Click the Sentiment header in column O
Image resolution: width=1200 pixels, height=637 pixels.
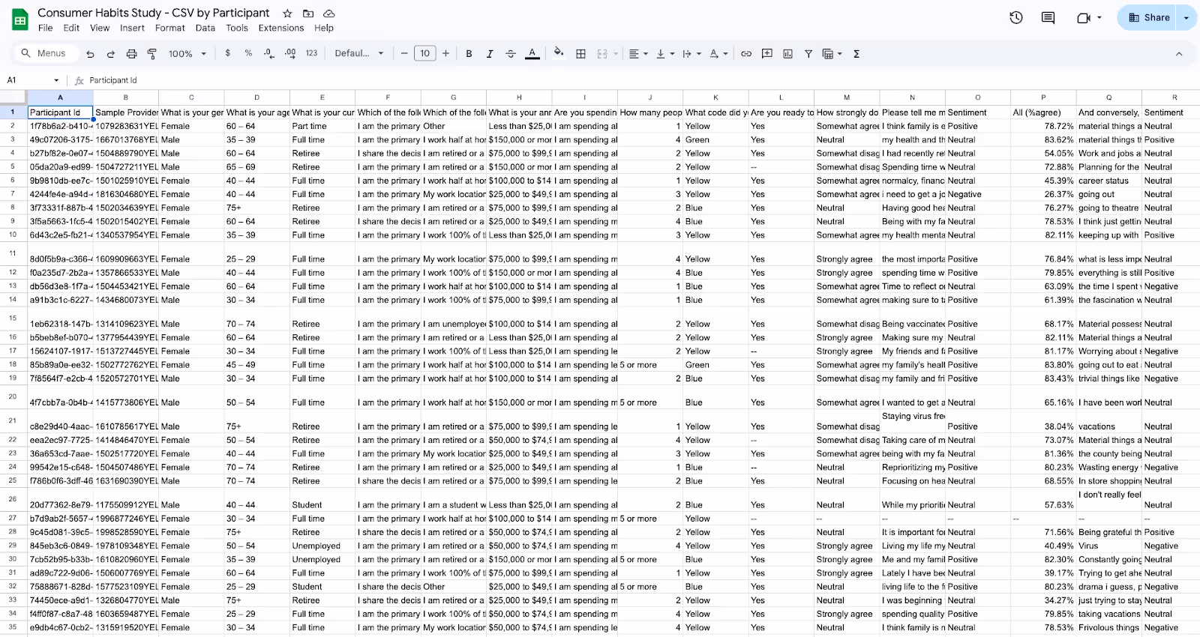978,112
